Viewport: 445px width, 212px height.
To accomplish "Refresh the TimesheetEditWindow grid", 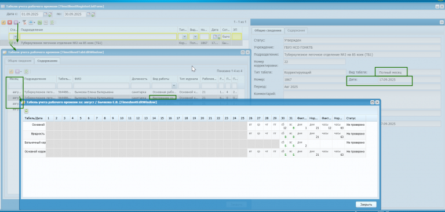I will [x=27, y=111].
